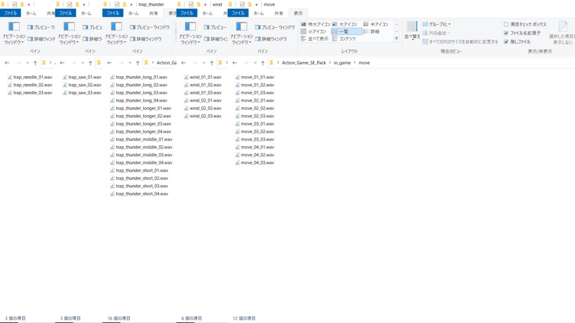Click Action_Ga breadcrumb in the trap_thunder window

coord(166,63)
